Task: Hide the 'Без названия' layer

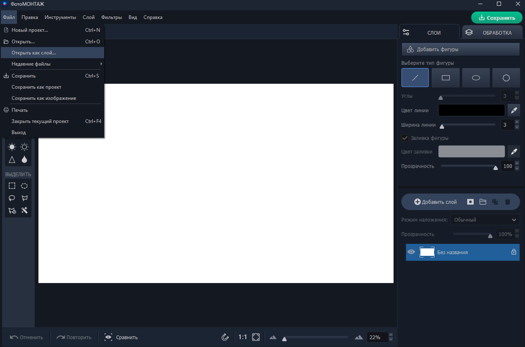Action: coord(411,252)
